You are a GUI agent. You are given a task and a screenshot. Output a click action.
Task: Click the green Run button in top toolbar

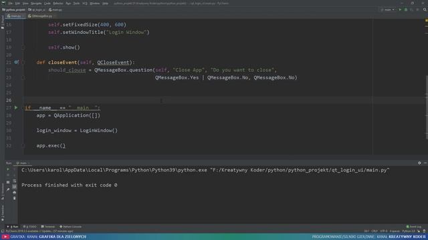(x=400, y=10)
